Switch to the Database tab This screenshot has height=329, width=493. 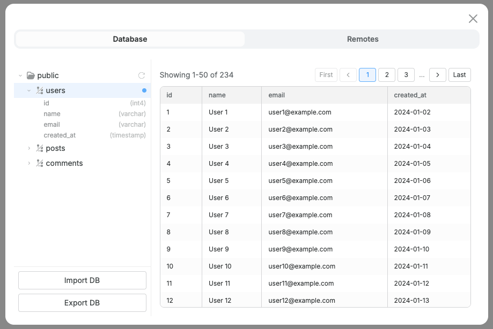tap(129, 39)
